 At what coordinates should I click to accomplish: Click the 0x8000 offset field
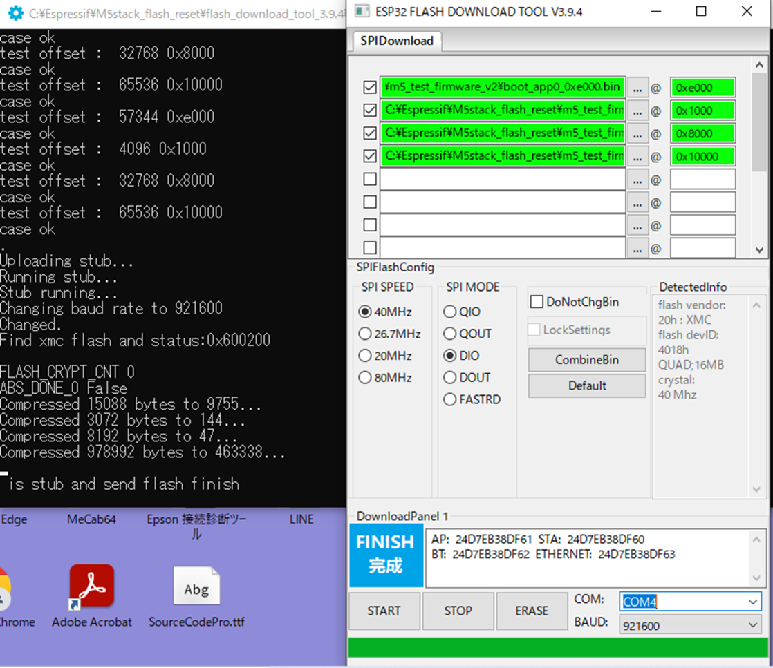point(702,133)
